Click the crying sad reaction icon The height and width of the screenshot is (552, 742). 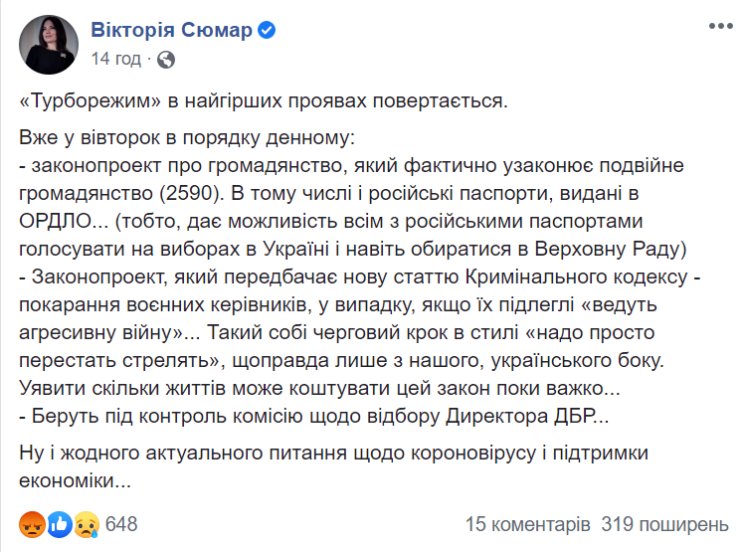point(87,524)
